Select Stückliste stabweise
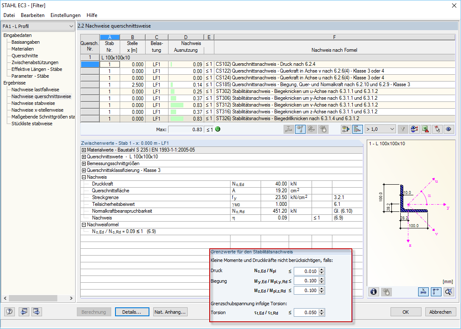This screenshot has height=329, width=461. (32, 124)
